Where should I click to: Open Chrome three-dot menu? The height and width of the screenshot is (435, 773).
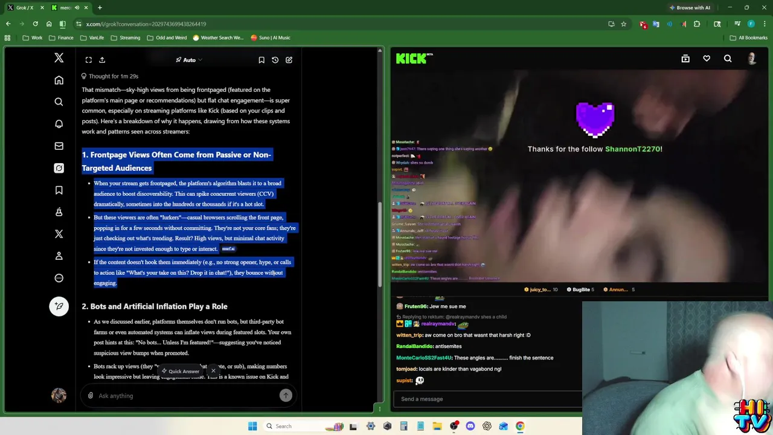click(764, 24)
